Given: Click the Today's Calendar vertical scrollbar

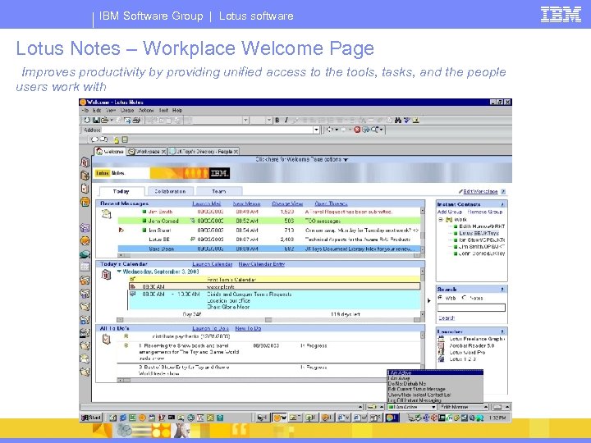Looking at the screenshot, I should coord(423,293).
